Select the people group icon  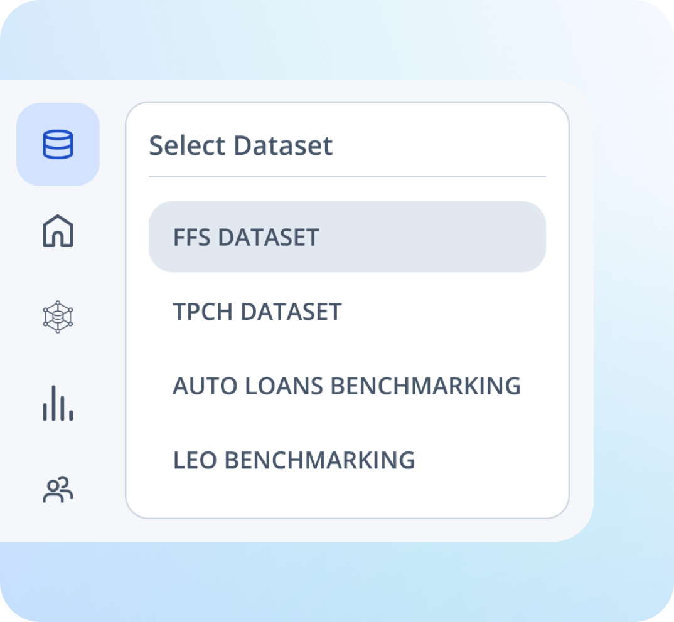point(58,490)
